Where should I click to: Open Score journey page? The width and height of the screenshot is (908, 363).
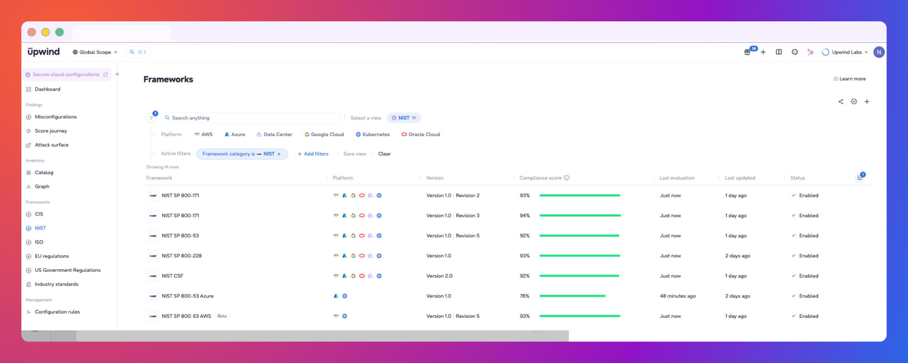tap(51, 131)
